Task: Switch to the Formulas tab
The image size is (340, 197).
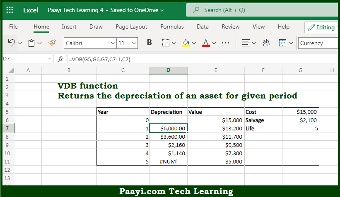Action: click(x=172, y=26)
